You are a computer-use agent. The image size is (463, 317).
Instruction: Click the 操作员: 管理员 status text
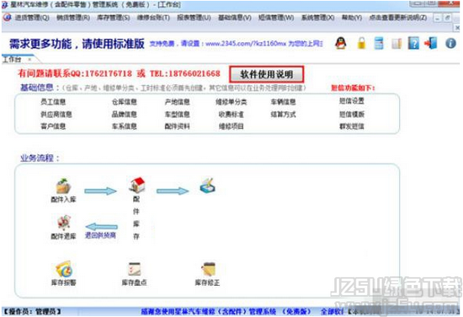tap(32, 312)
